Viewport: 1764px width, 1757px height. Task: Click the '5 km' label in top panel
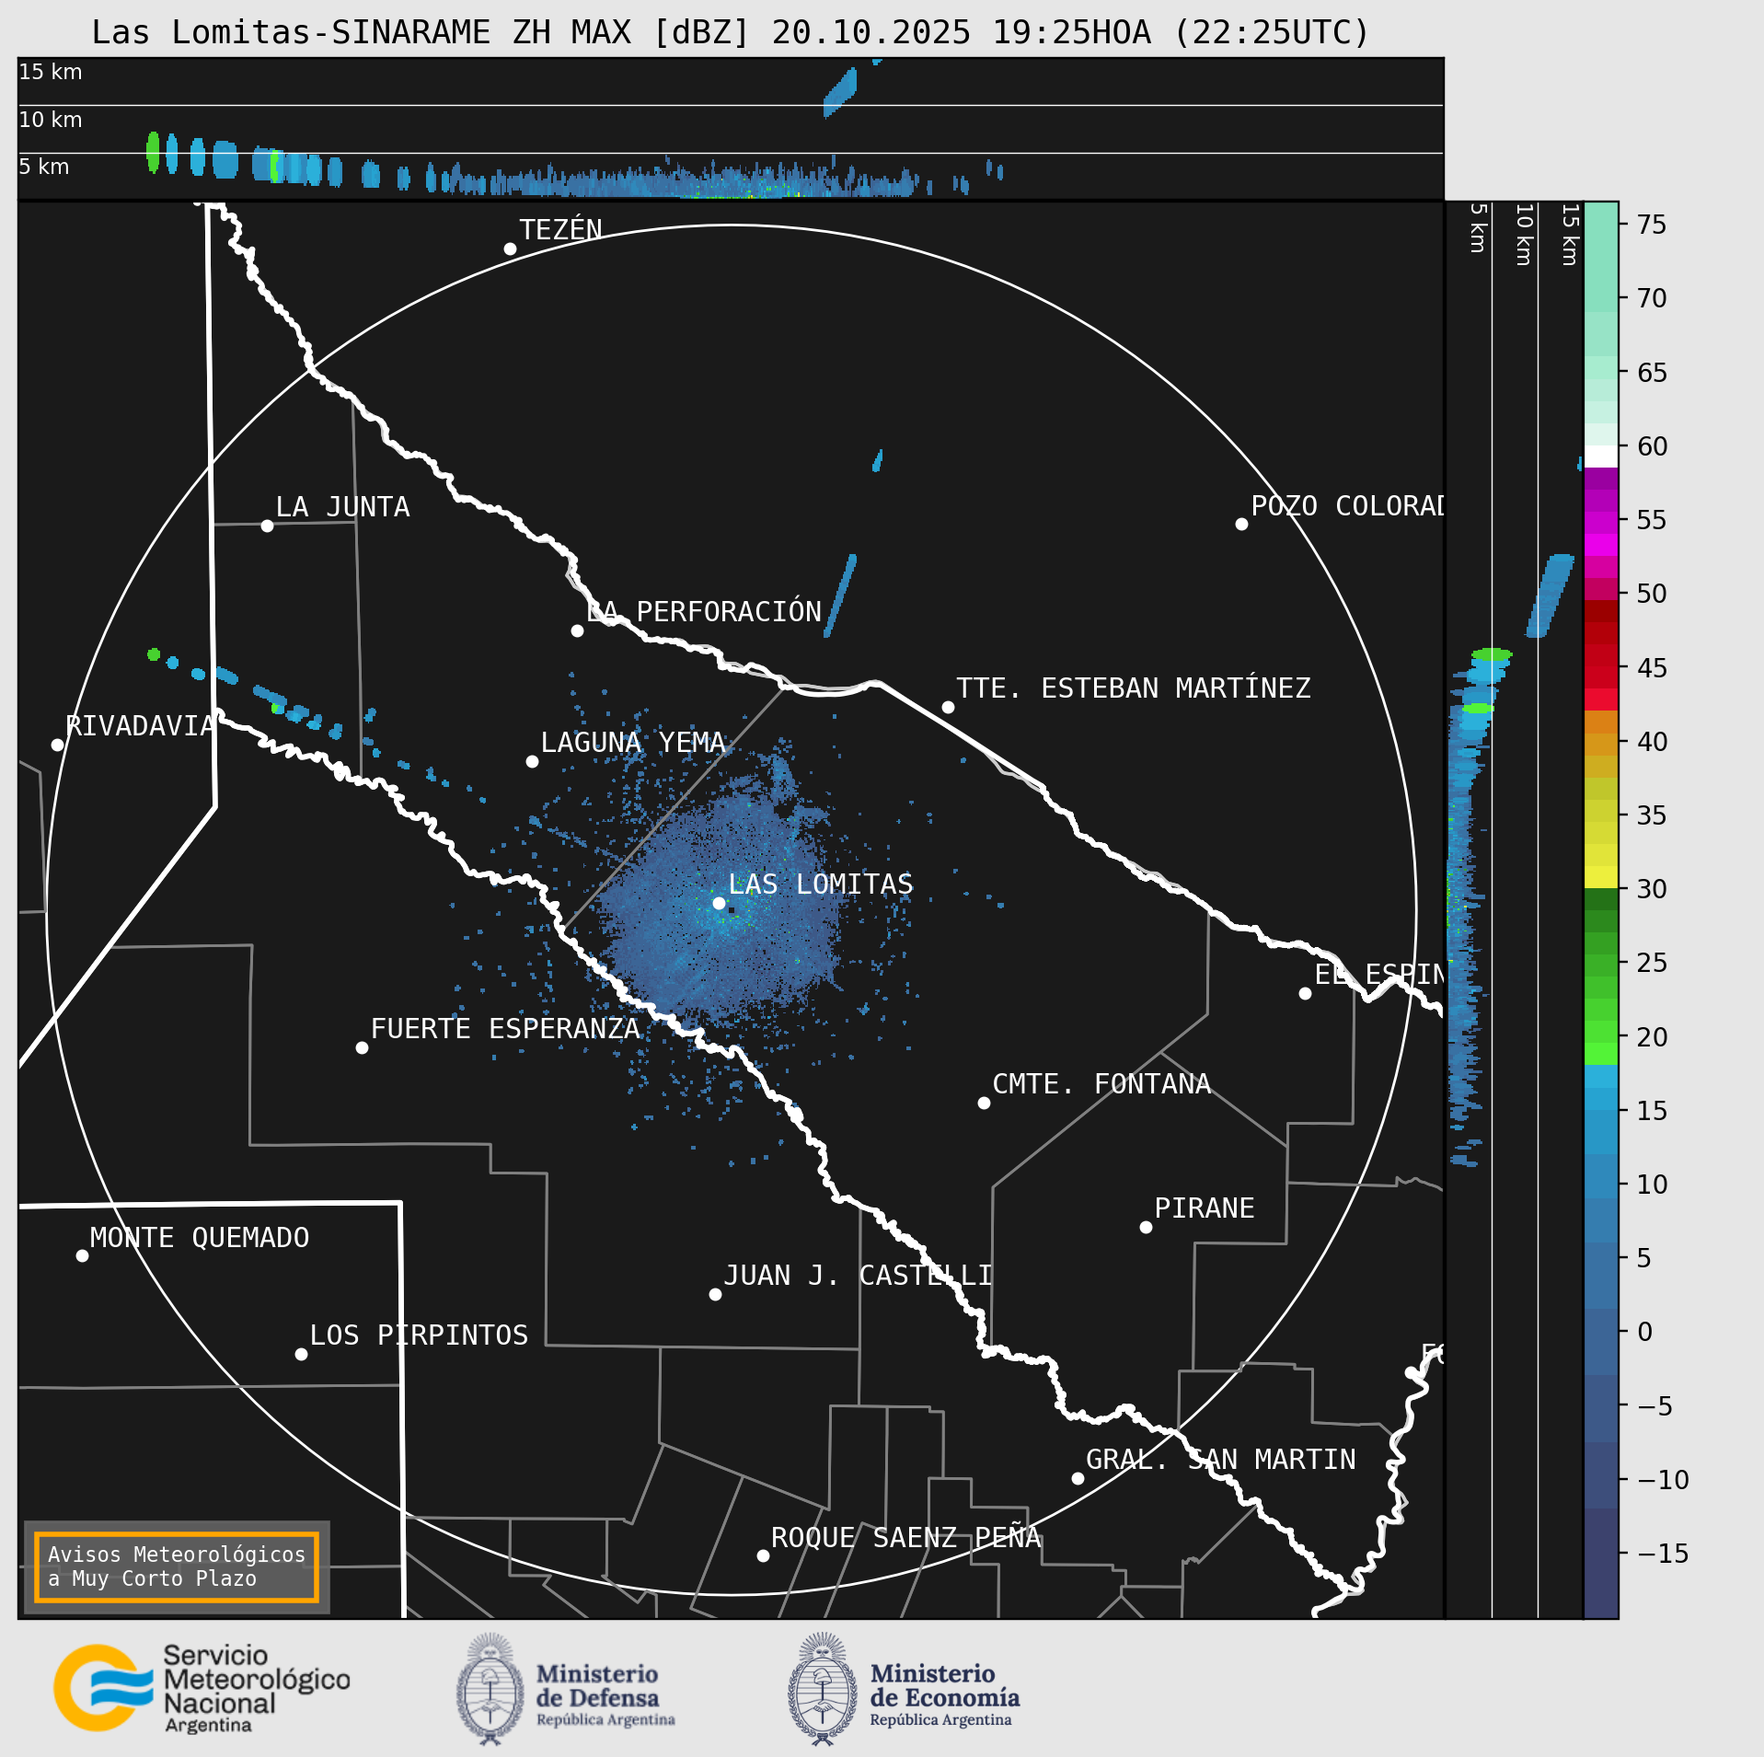44,167
